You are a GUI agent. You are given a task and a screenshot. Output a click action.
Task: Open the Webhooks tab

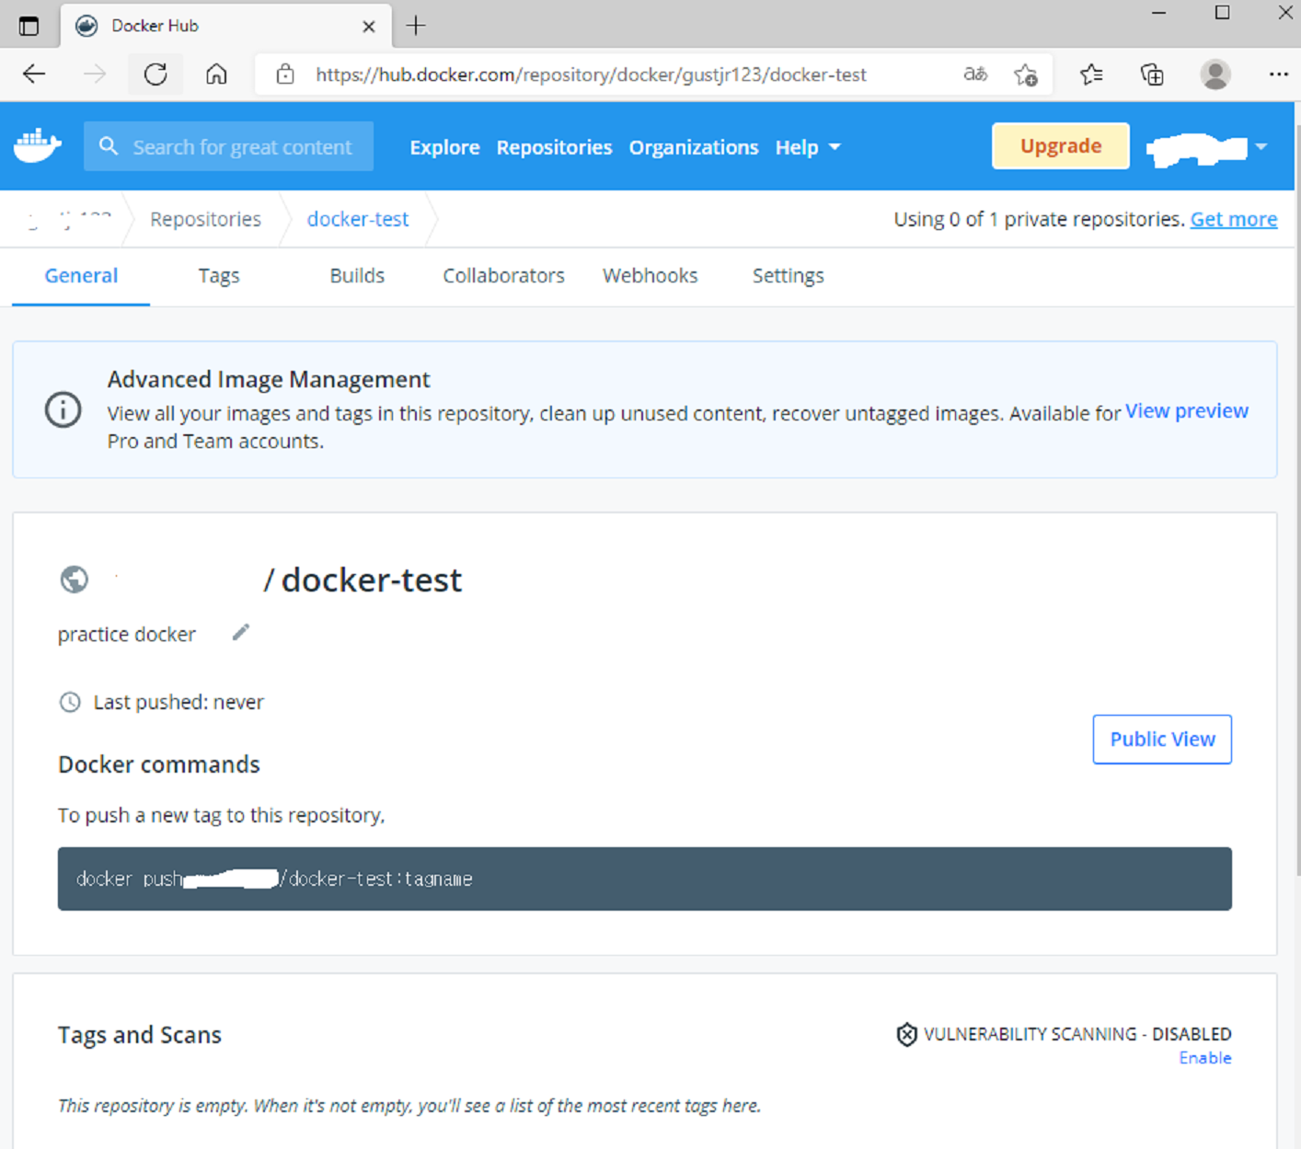tap(650, 275)
